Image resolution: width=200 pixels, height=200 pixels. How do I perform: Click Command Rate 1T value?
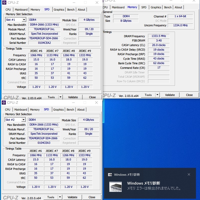point(159,68)
